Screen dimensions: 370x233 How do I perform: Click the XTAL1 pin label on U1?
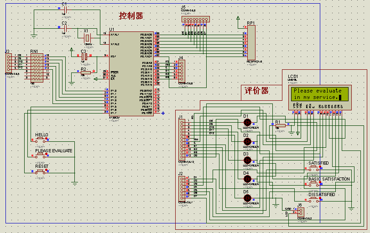click(x=115, y=35)
